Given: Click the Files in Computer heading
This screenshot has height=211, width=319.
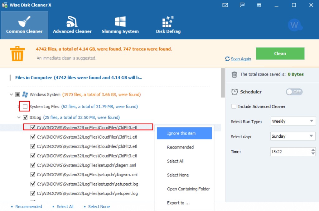Looking at the screenshot, I should coord(79,78).
